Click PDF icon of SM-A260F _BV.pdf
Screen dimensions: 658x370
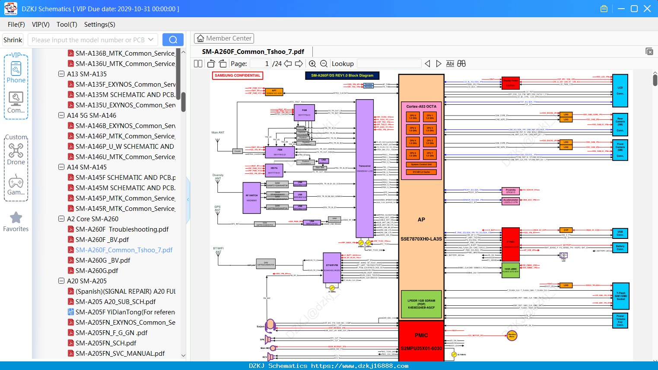[71, 239]
